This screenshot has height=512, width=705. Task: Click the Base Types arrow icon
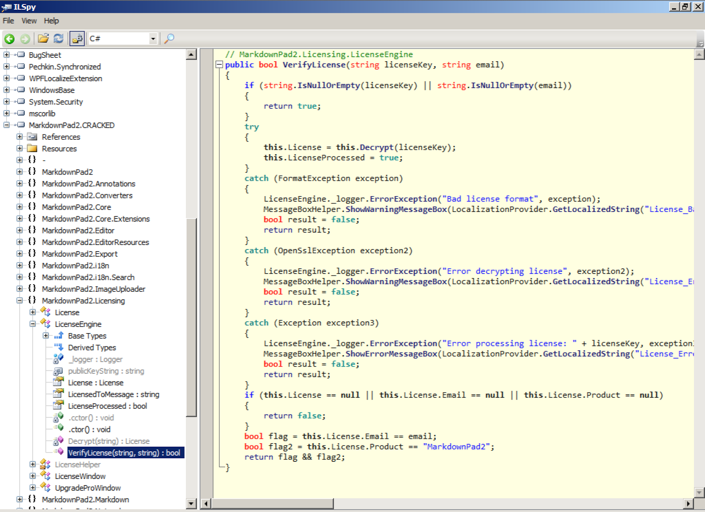(x=59, y=335)
